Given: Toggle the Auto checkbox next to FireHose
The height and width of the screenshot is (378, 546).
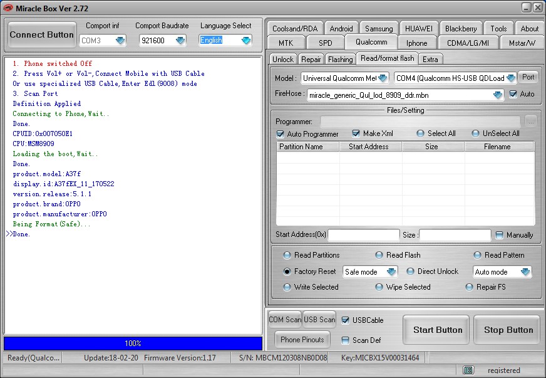Looking at the screenshot, I should click(x=513, y=94).
